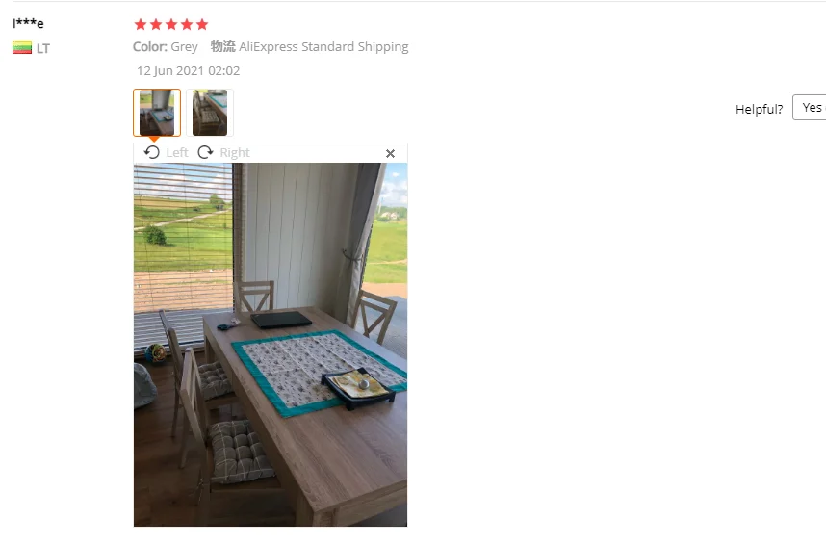
Task: Click the fourth red rating star
Action: click(187, 24)
